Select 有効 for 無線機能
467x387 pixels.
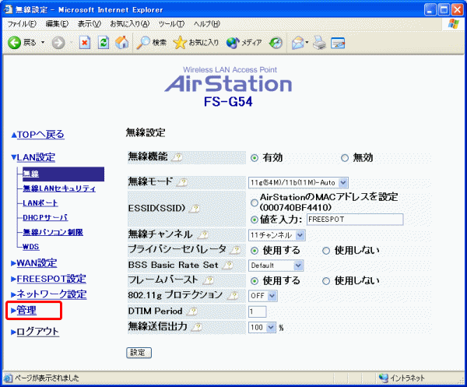[x=254, y=158]
